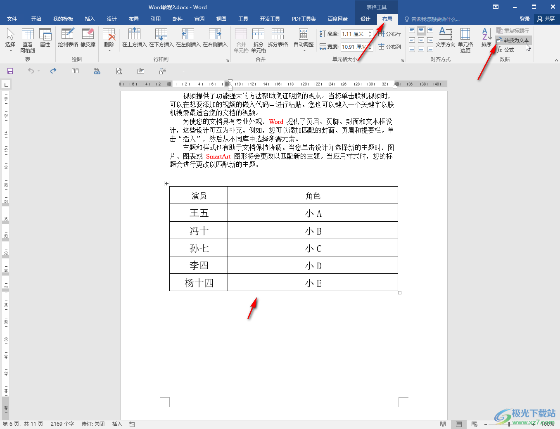Increase row height with the up spinner

[x=370, y=32]
